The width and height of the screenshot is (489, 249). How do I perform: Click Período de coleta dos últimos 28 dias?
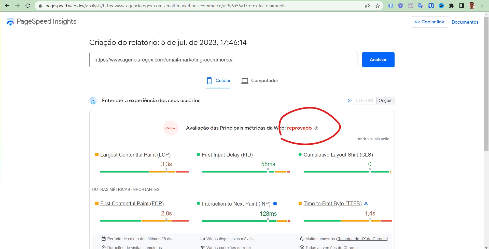coord(141,239)
